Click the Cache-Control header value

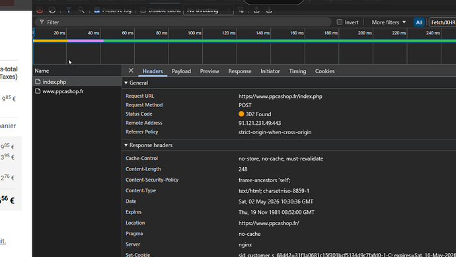tap(281, 159)
